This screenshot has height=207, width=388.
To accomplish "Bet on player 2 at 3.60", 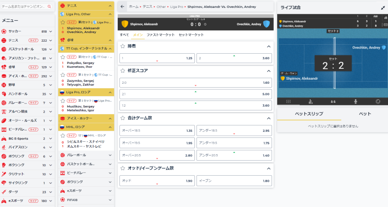I will 234,58.
